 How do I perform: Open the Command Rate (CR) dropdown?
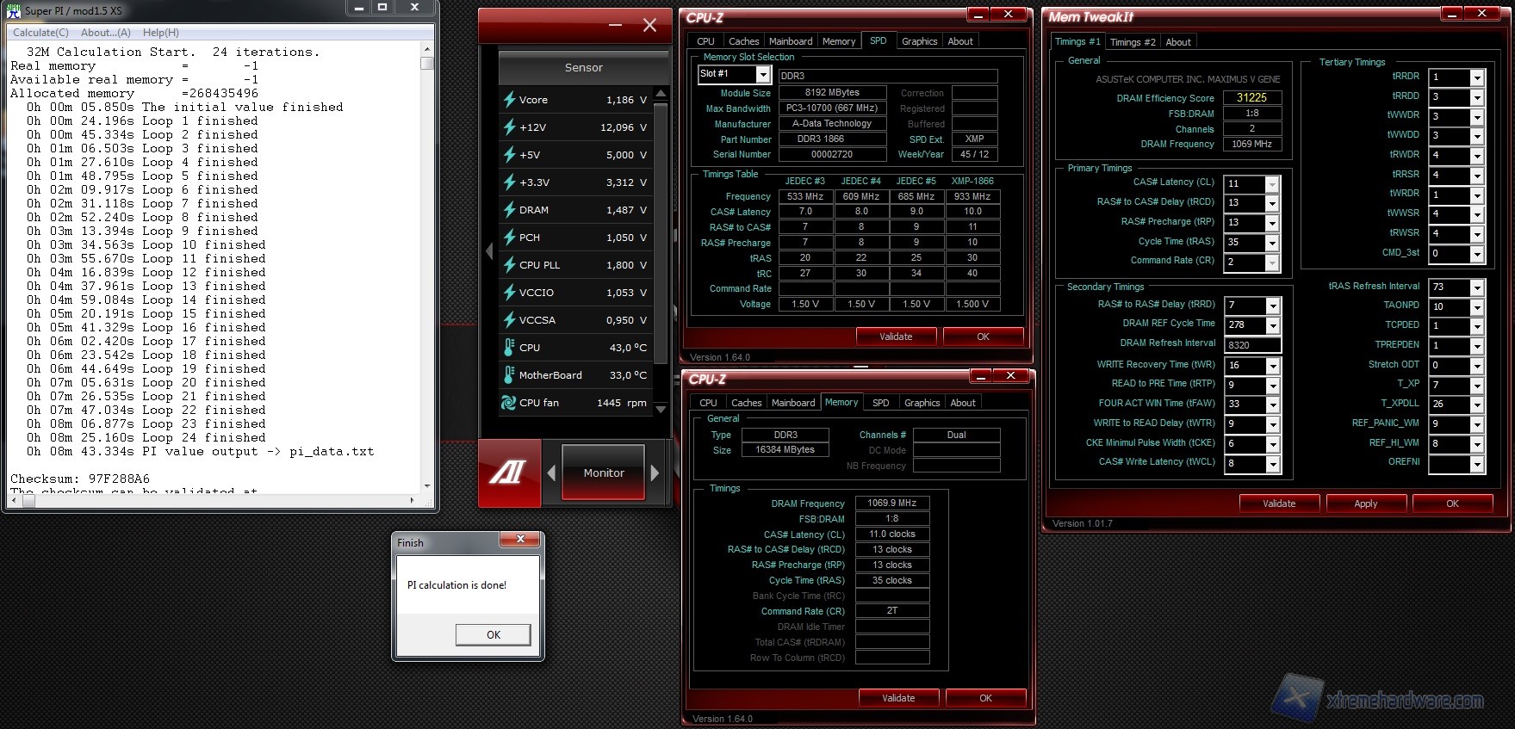click(x=1271, y=263)
